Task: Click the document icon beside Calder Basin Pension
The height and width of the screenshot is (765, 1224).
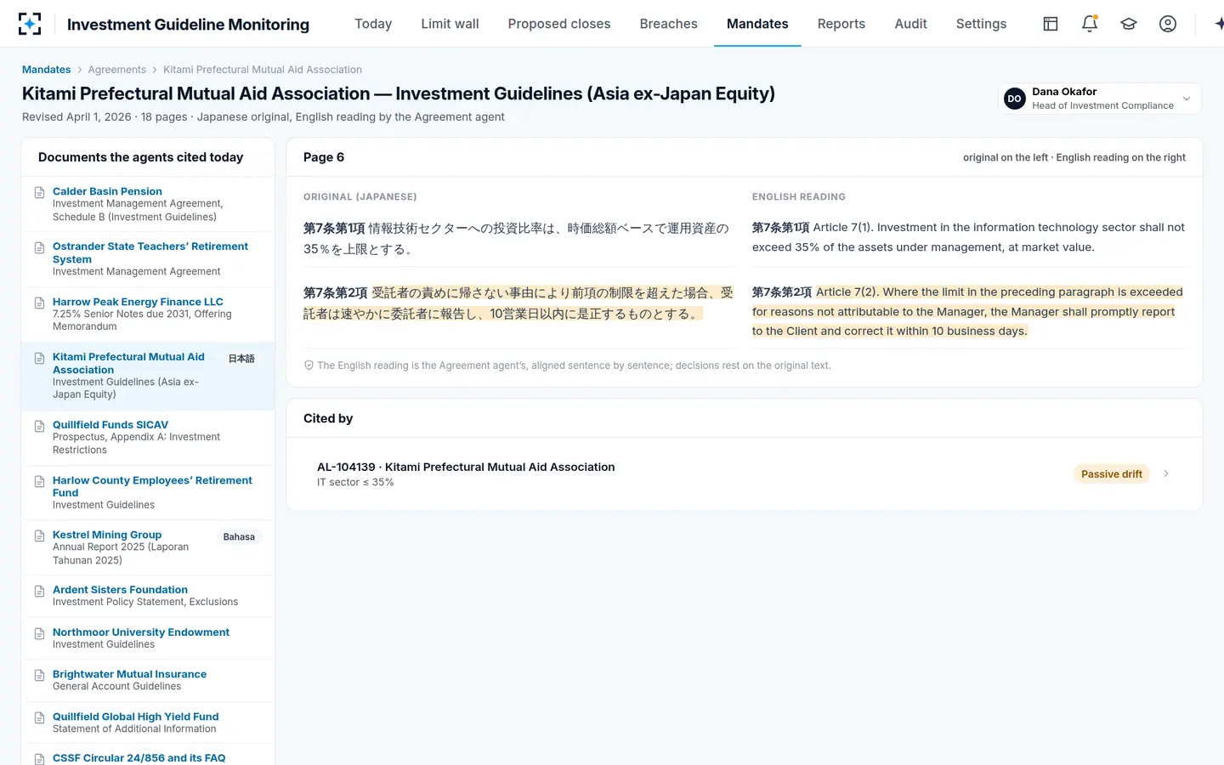Action: click(x=39, y=192)
